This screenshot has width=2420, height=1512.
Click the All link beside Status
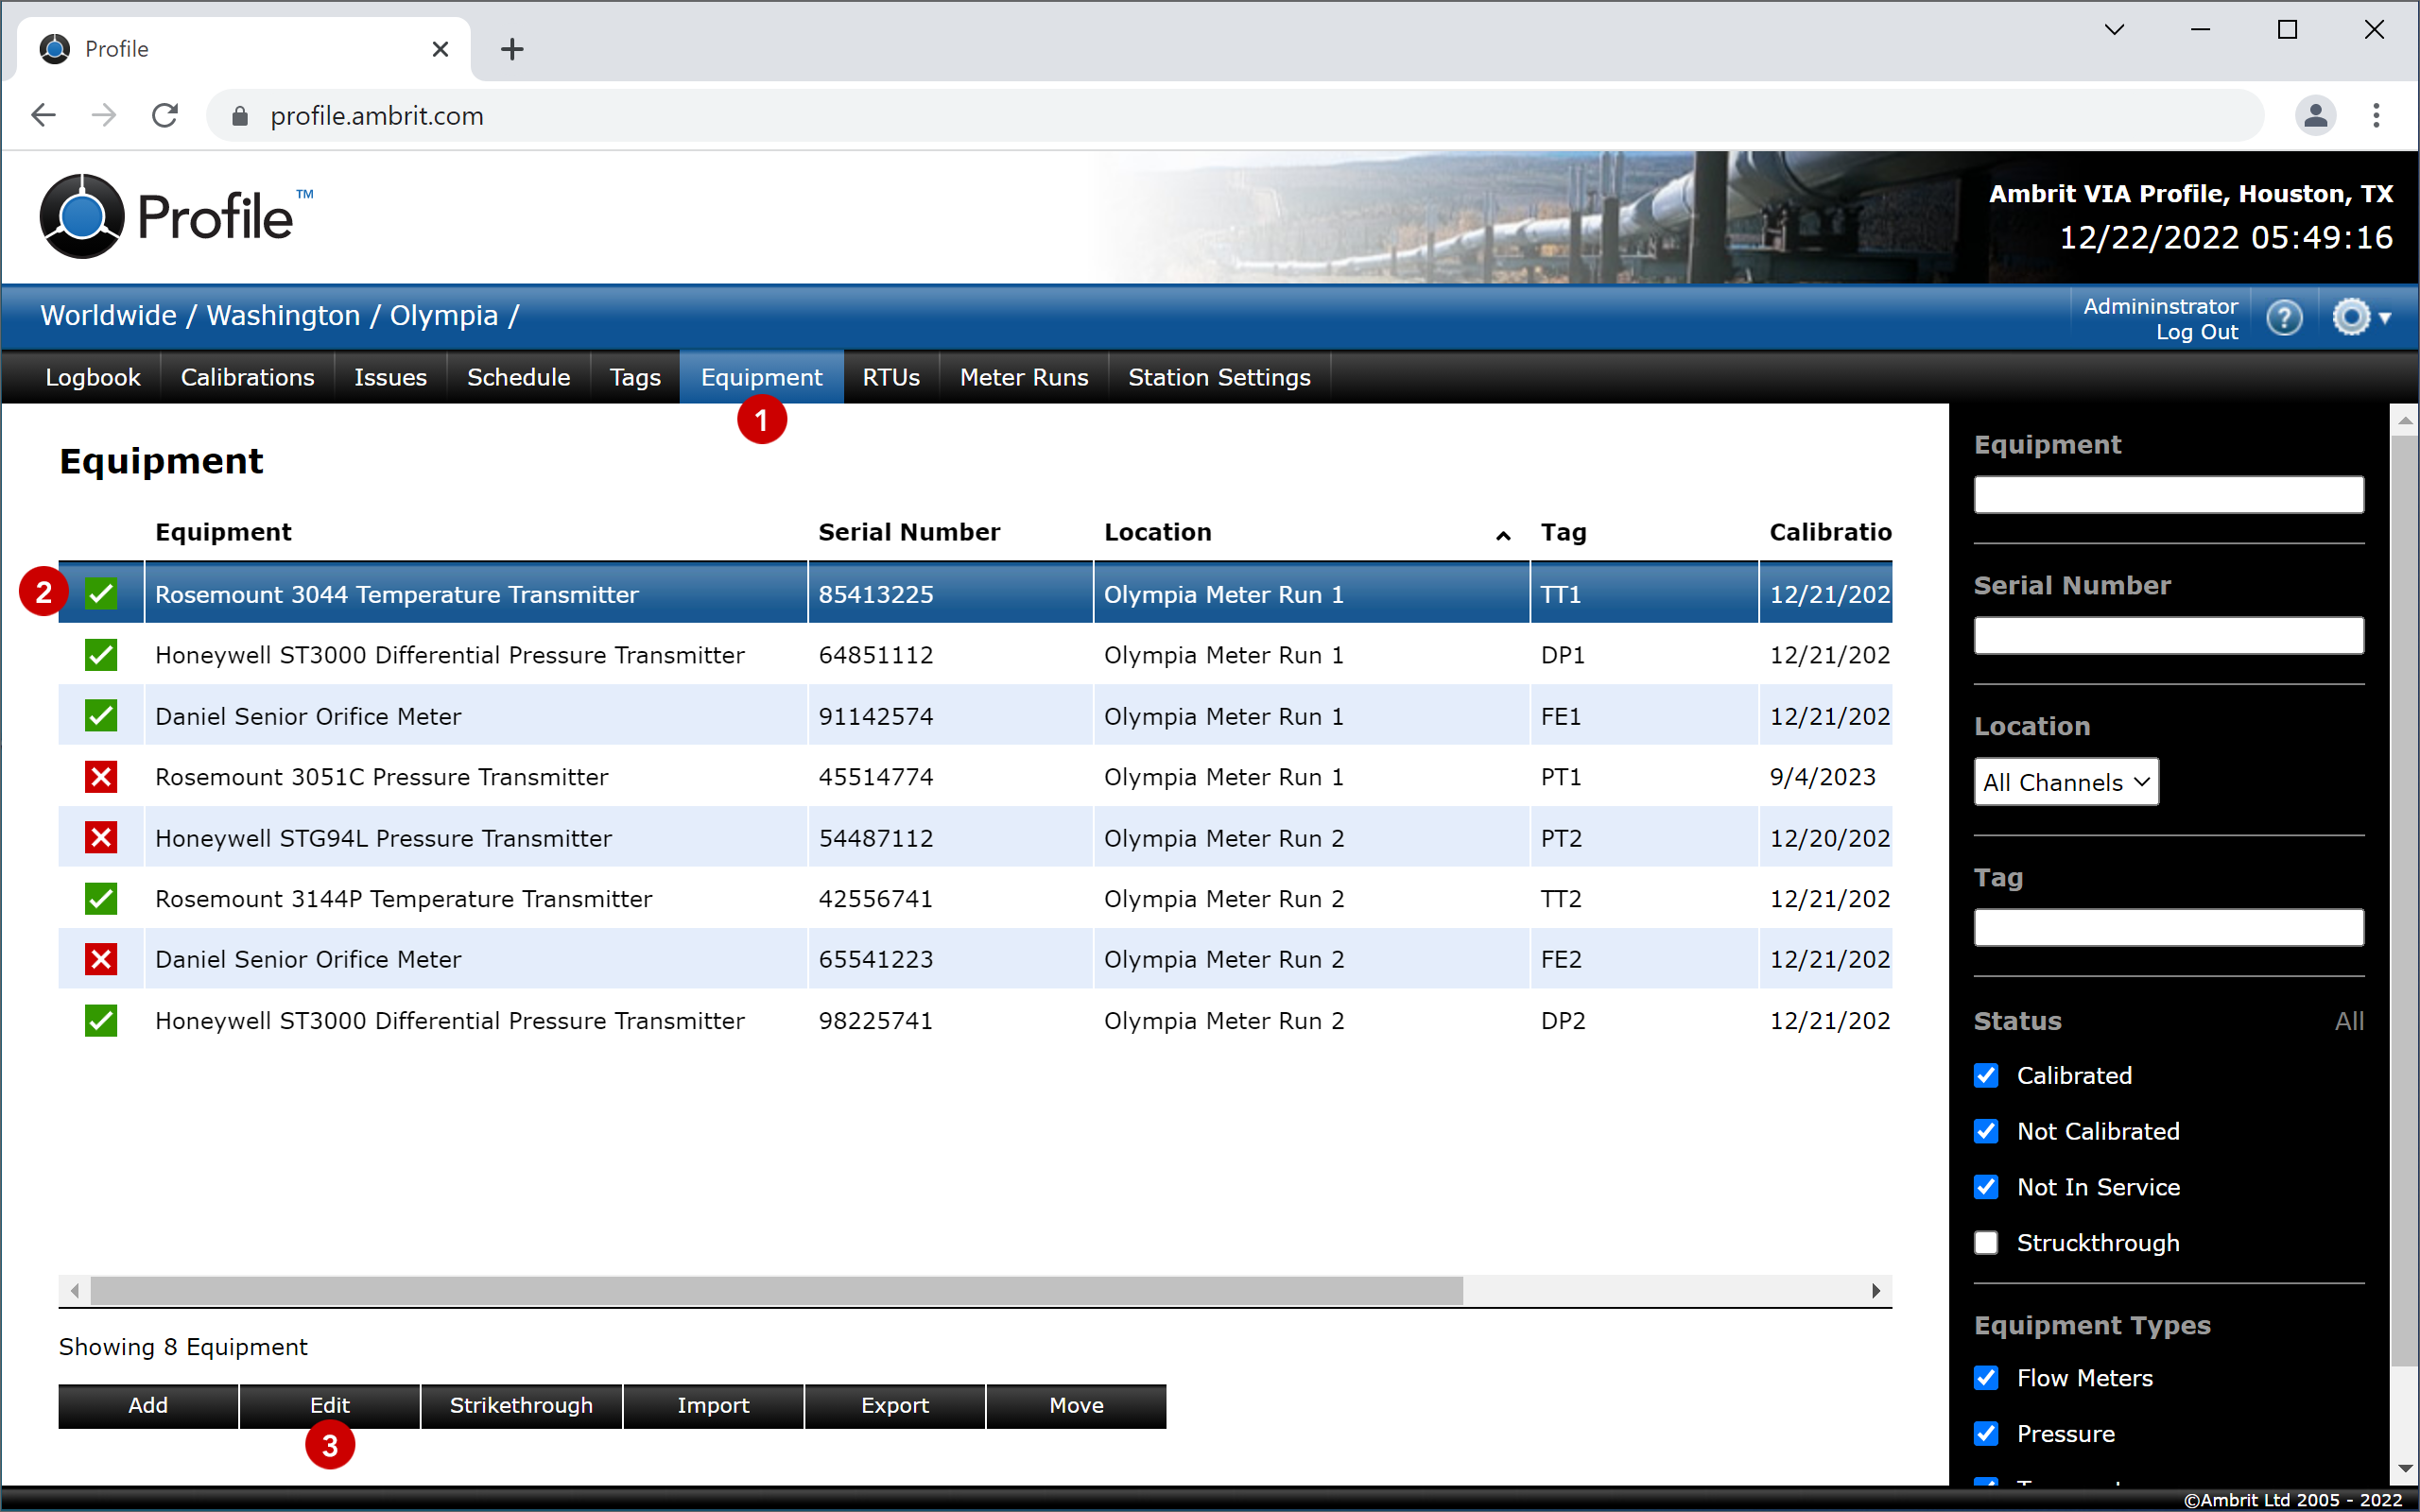click(2349, 1022)
